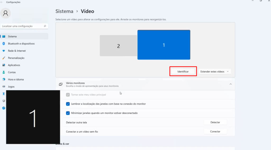Open the Estender estes vídeos dropdown
271x150 pixels.
(214, 72)
